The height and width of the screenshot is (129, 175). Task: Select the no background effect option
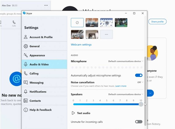coord(77,23)
